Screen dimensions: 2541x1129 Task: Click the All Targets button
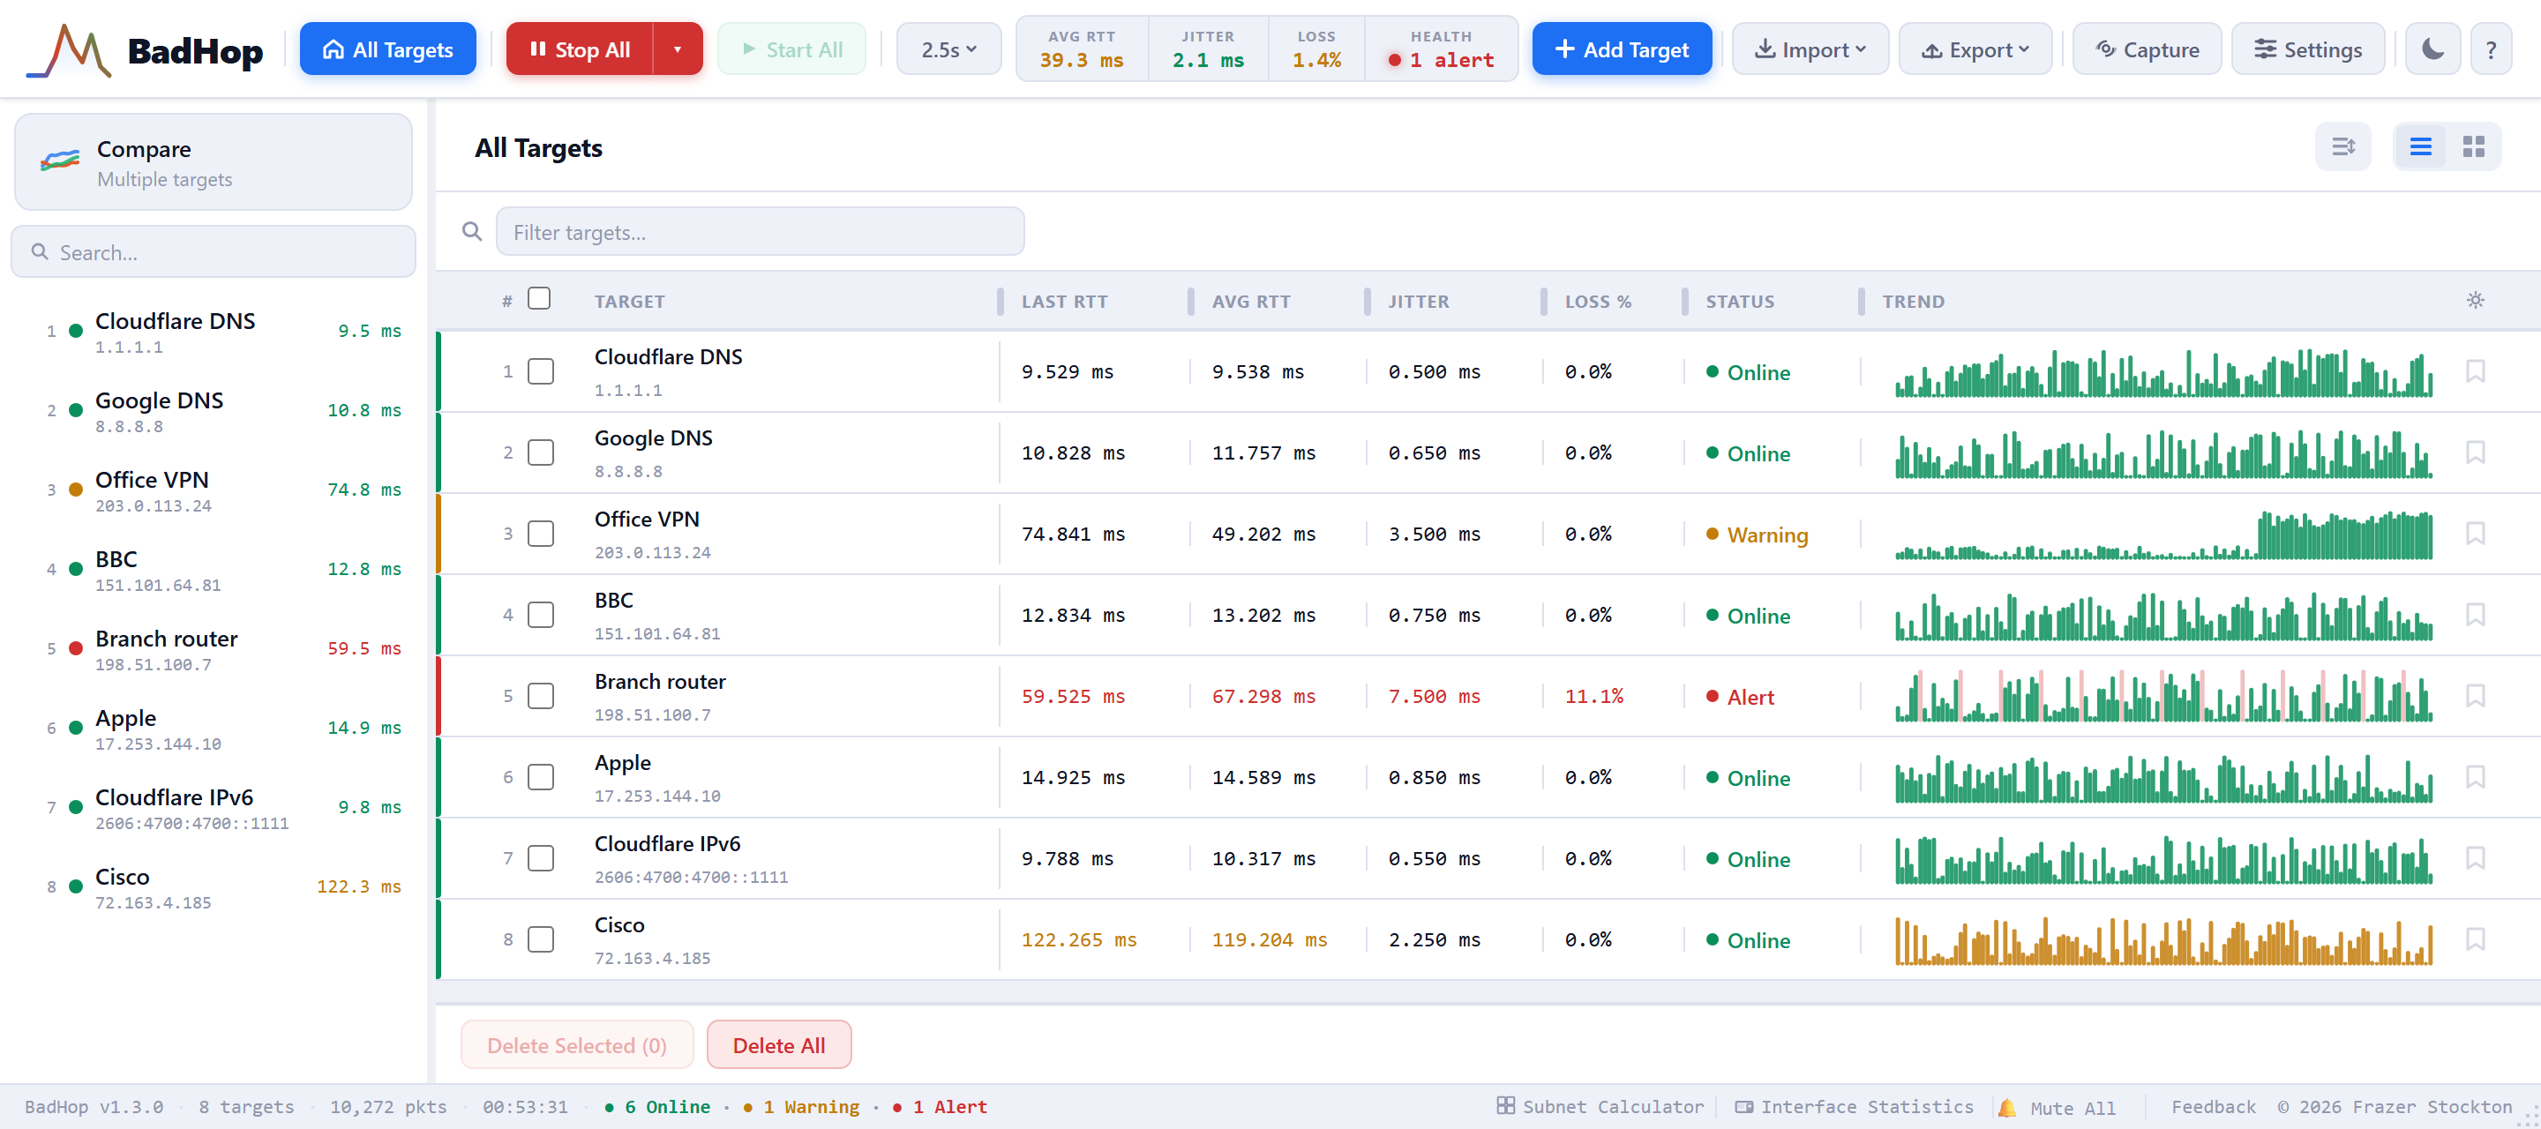[x=387, y=49]
